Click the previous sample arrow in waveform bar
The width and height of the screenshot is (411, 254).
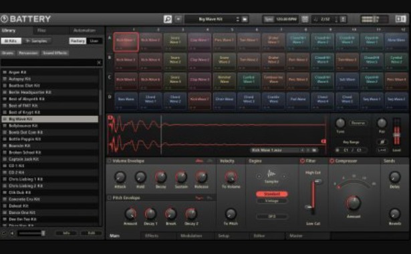tap(302, 150)
